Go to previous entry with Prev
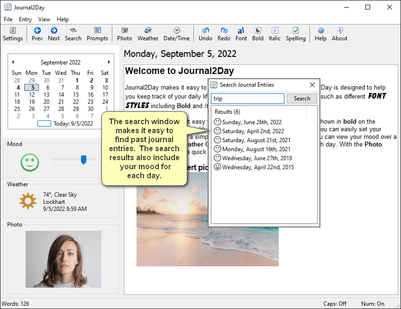401x309 pixels. pos(37,34)
